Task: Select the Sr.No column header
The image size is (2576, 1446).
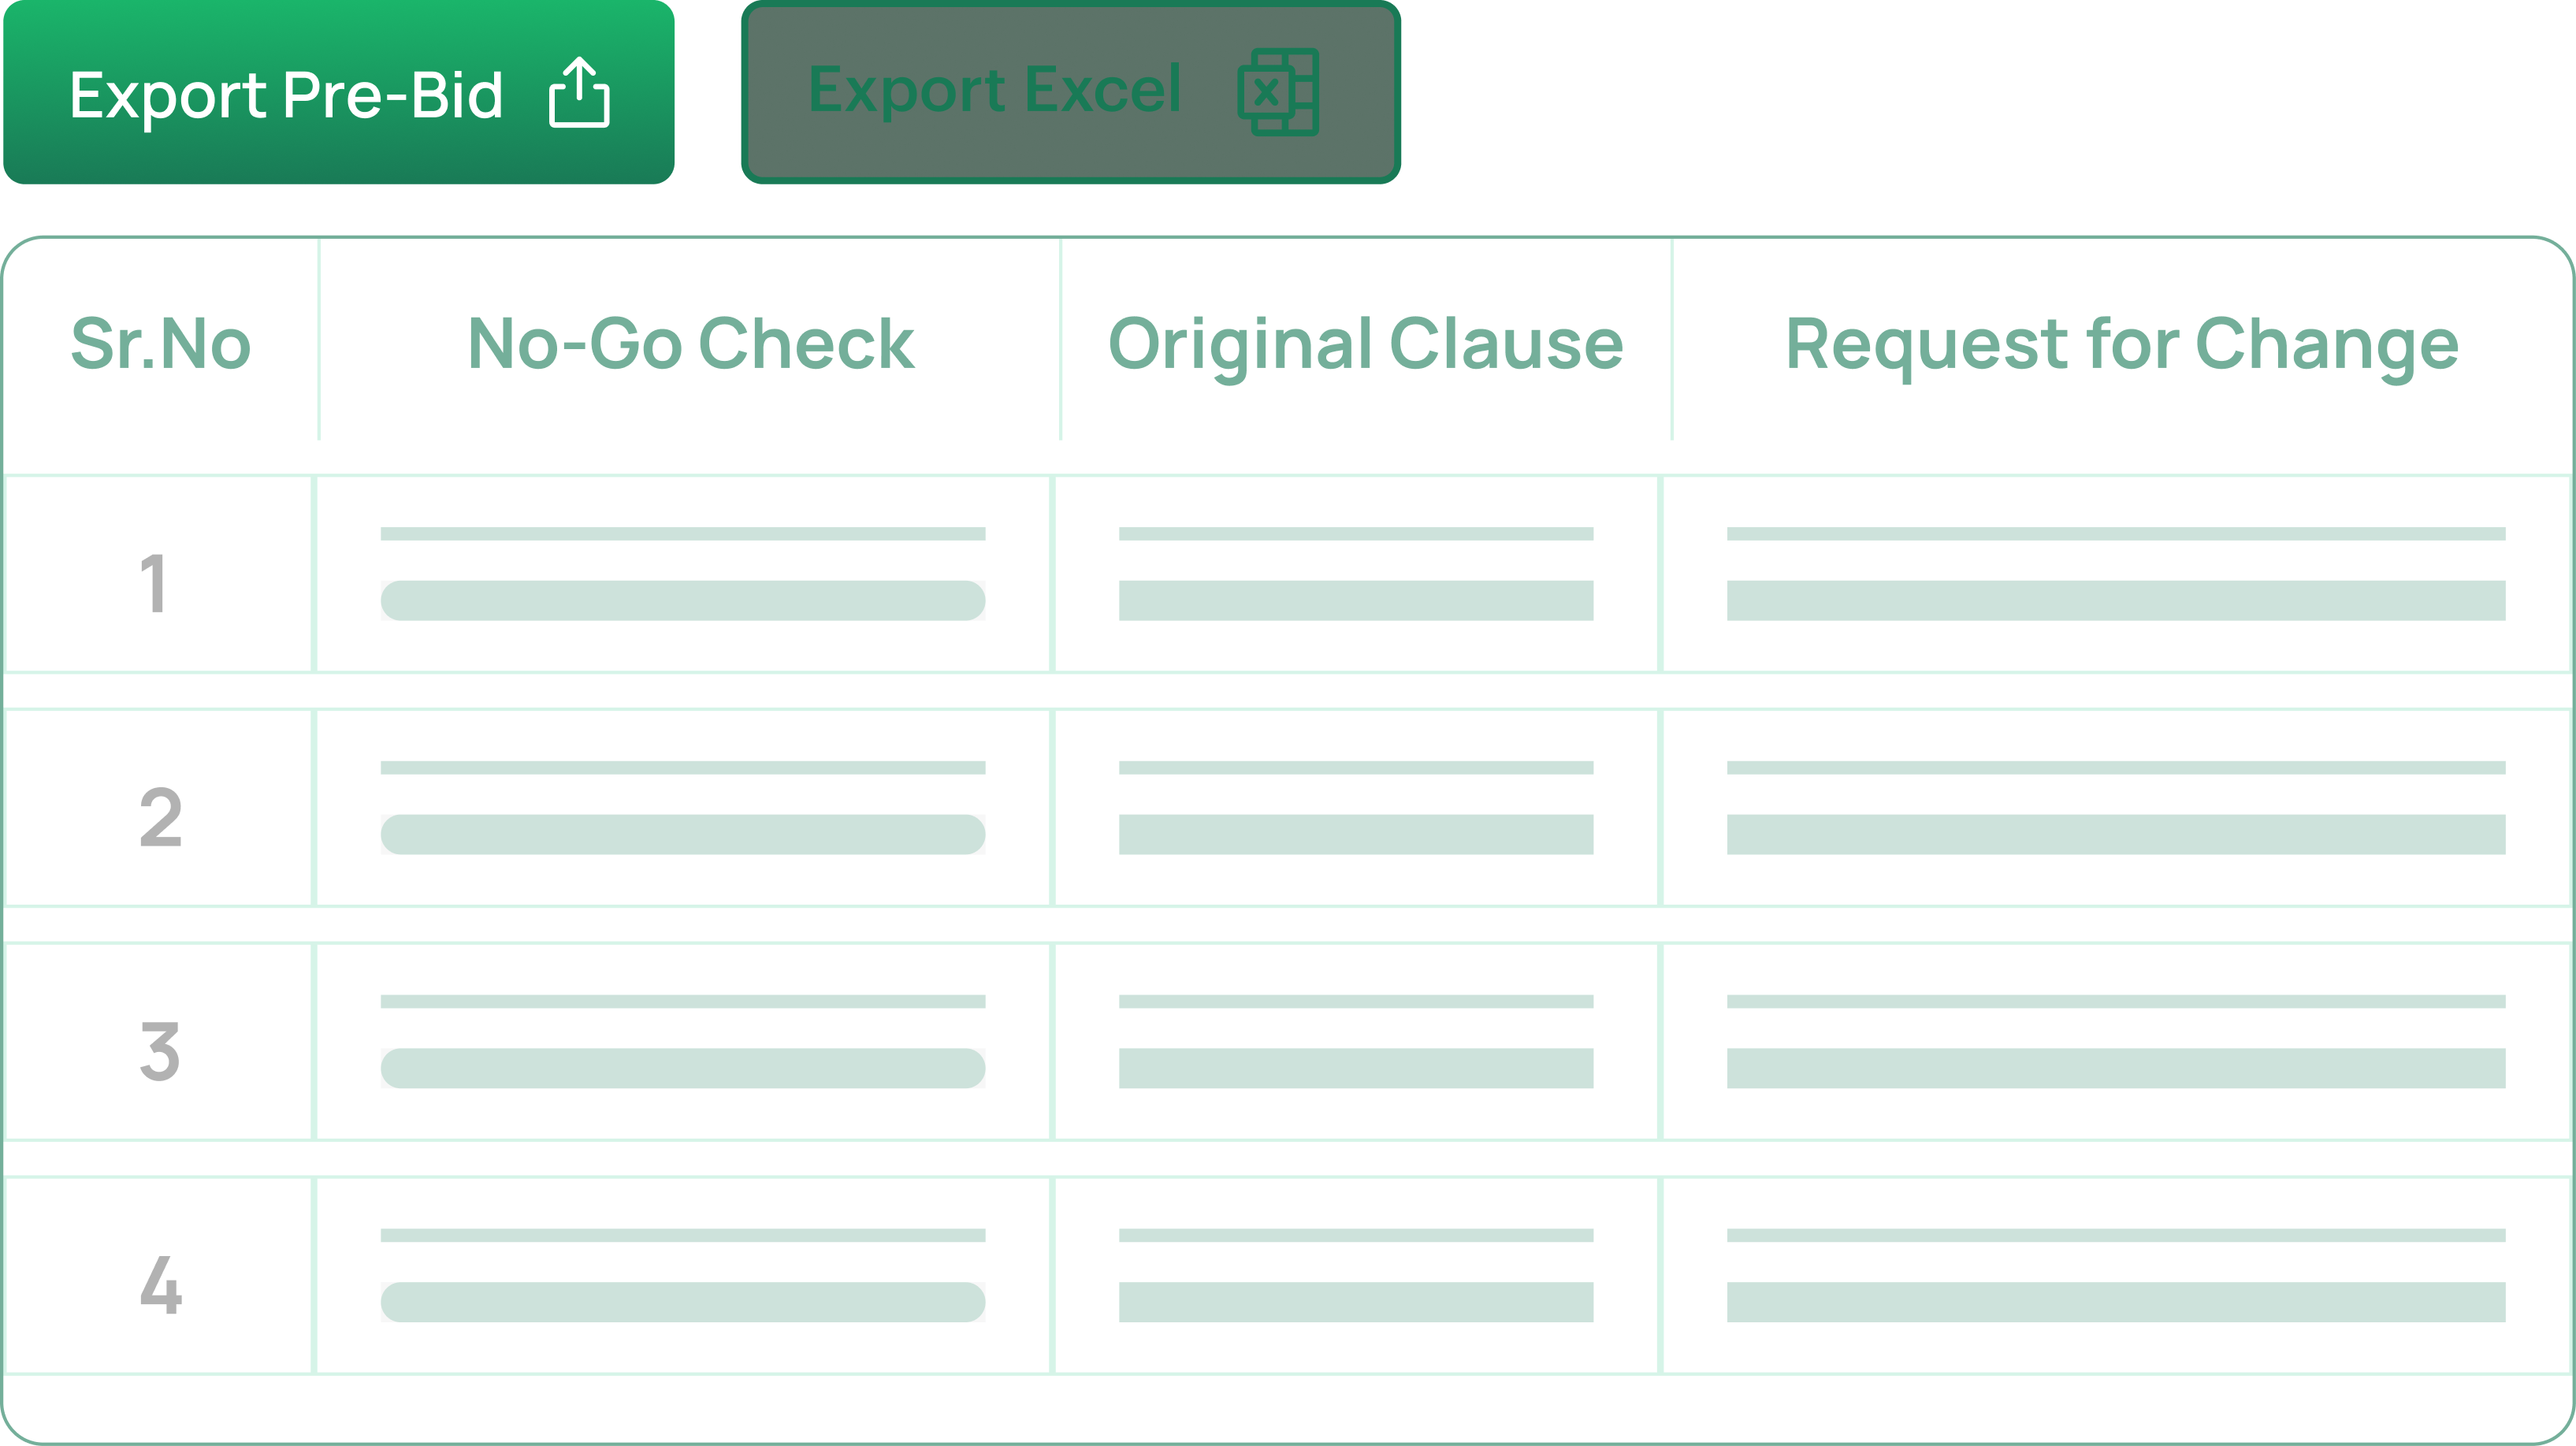Action: pyautogui.click(x=160, y=343)
